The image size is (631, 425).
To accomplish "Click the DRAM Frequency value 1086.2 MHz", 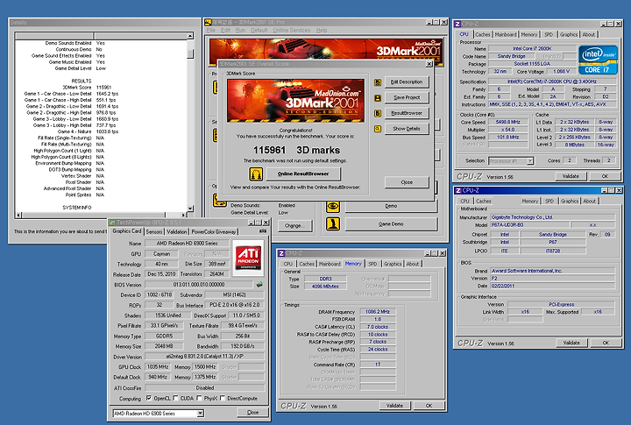I will click(x=378, y=312).
